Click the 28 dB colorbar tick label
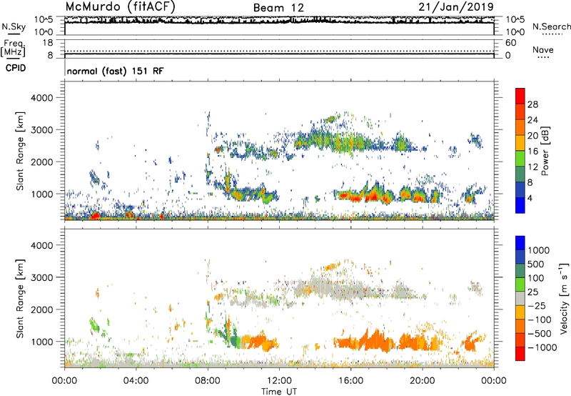The height and width of the screenshot is (396, 571). (532, 104)
